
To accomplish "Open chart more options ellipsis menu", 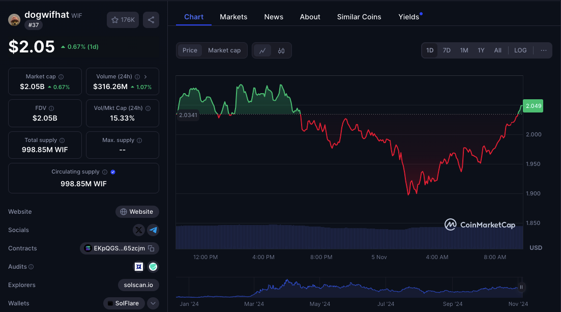I will [544, 50].
